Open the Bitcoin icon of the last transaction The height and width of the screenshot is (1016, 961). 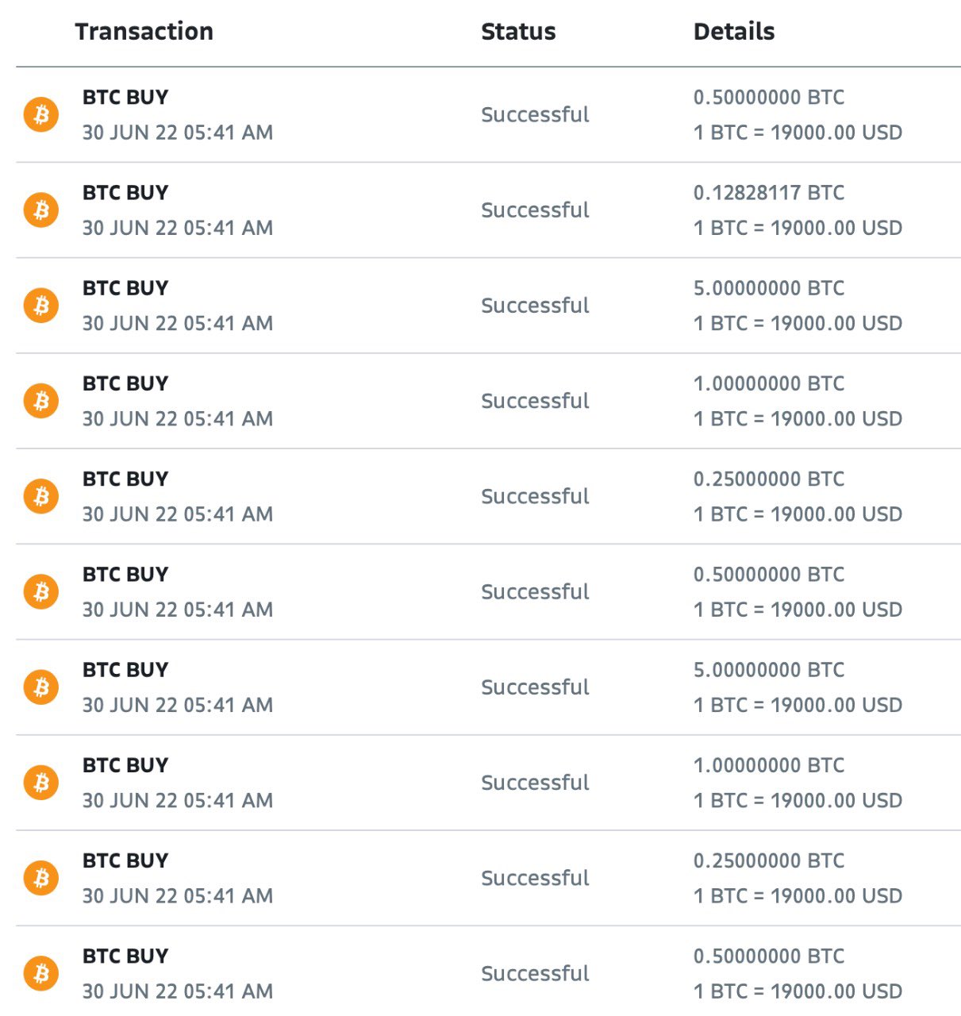pyautogui.click(x=41, y=973)
